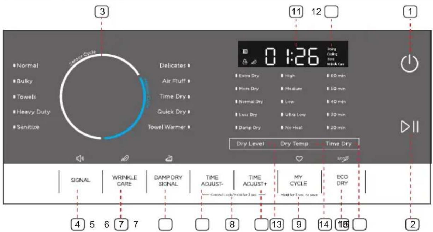This screenshot has width=433, height=232.
Task: Tap the heart icon above MY CYCLE
Action: click(299, 159)
